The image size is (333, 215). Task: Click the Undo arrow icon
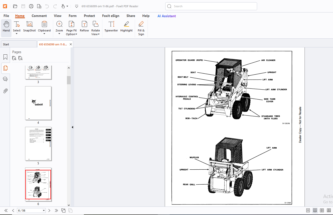click(47, 6)
